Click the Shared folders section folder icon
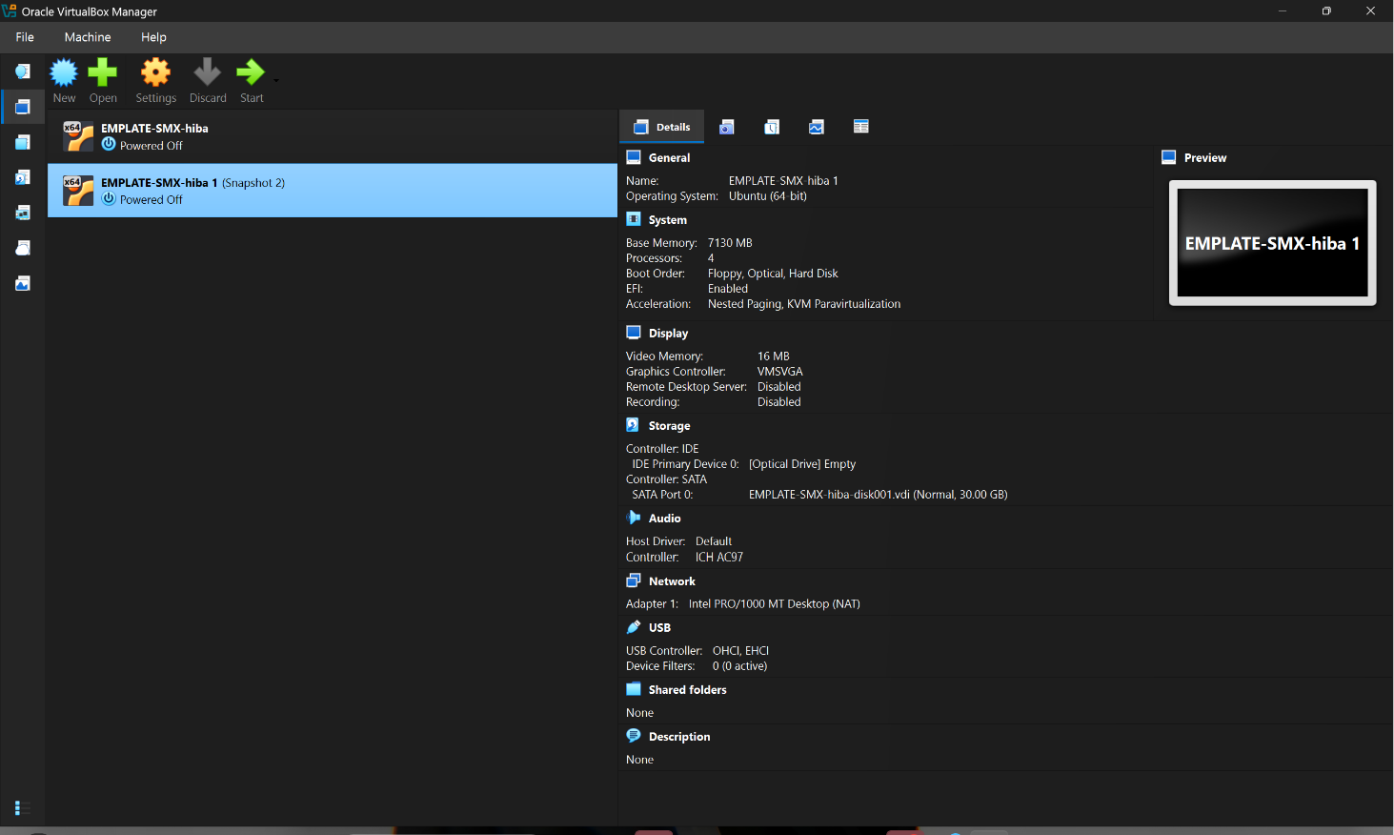1394x835 pixels. (634, 689)
